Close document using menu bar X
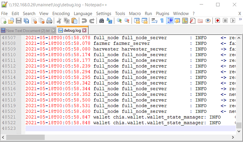This screenshot has width=243, height=142. pos(240,14)
